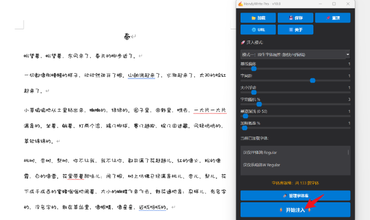
Task: Click the 置顶 (Pin on top) button
Action: pos(332,18)
